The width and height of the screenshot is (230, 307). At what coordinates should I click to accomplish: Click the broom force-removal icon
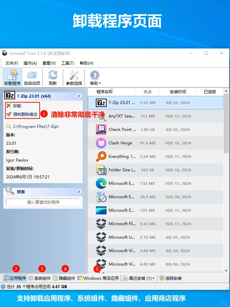point(9,114)
